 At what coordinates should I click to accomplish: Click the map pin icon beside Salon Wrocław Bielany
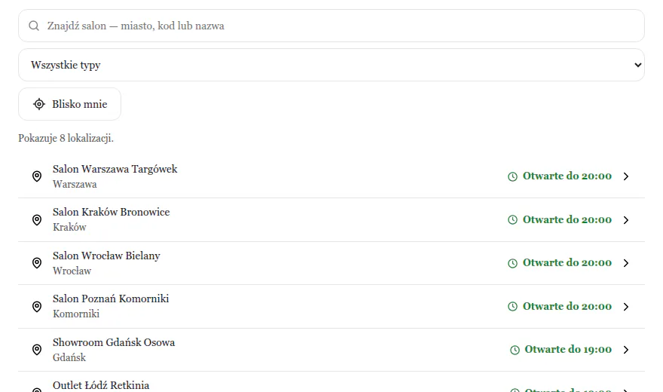click(x=37, y=263)
